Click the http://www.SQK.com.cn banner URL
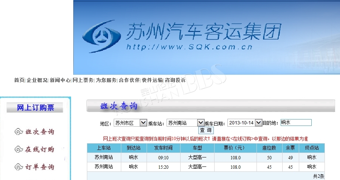This screenshot has height=180, width=340. click(x=189, y=47)
